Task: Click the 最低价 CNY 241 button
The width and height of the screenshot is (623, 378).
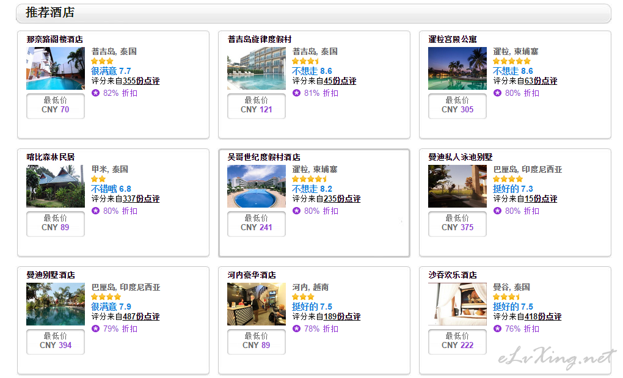Action: [257, 224]
